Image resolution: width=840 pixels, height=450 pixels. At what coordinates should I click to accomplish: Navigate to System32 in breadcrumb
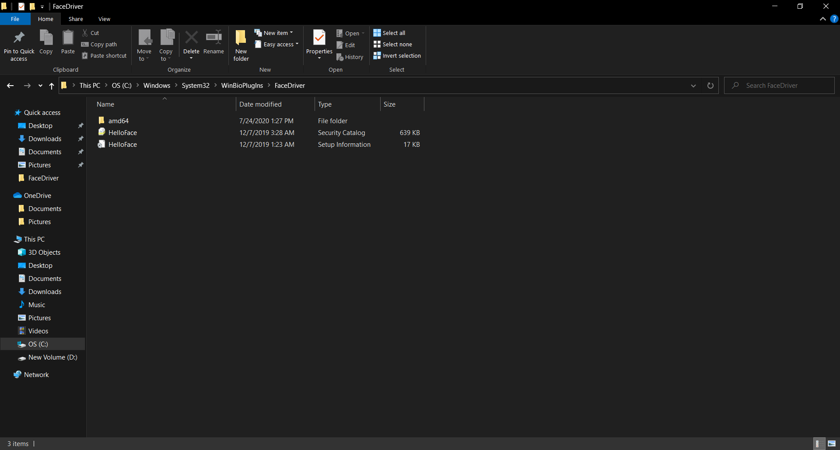[196, 85]
